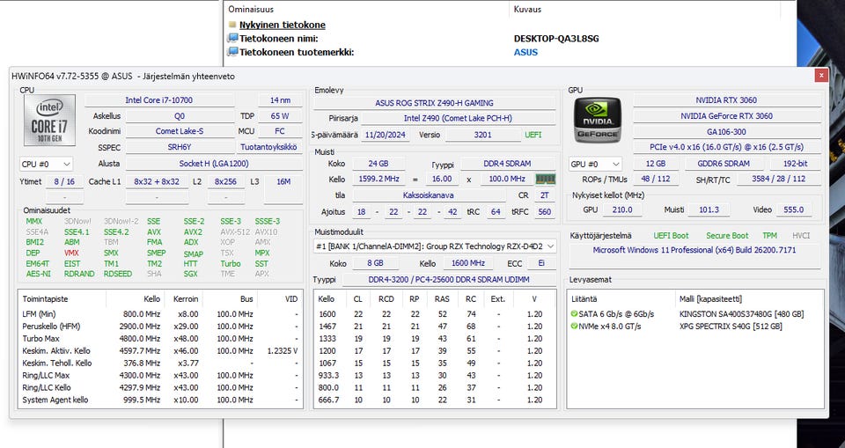Click the NVMe drive green status icon

(574, 326)
